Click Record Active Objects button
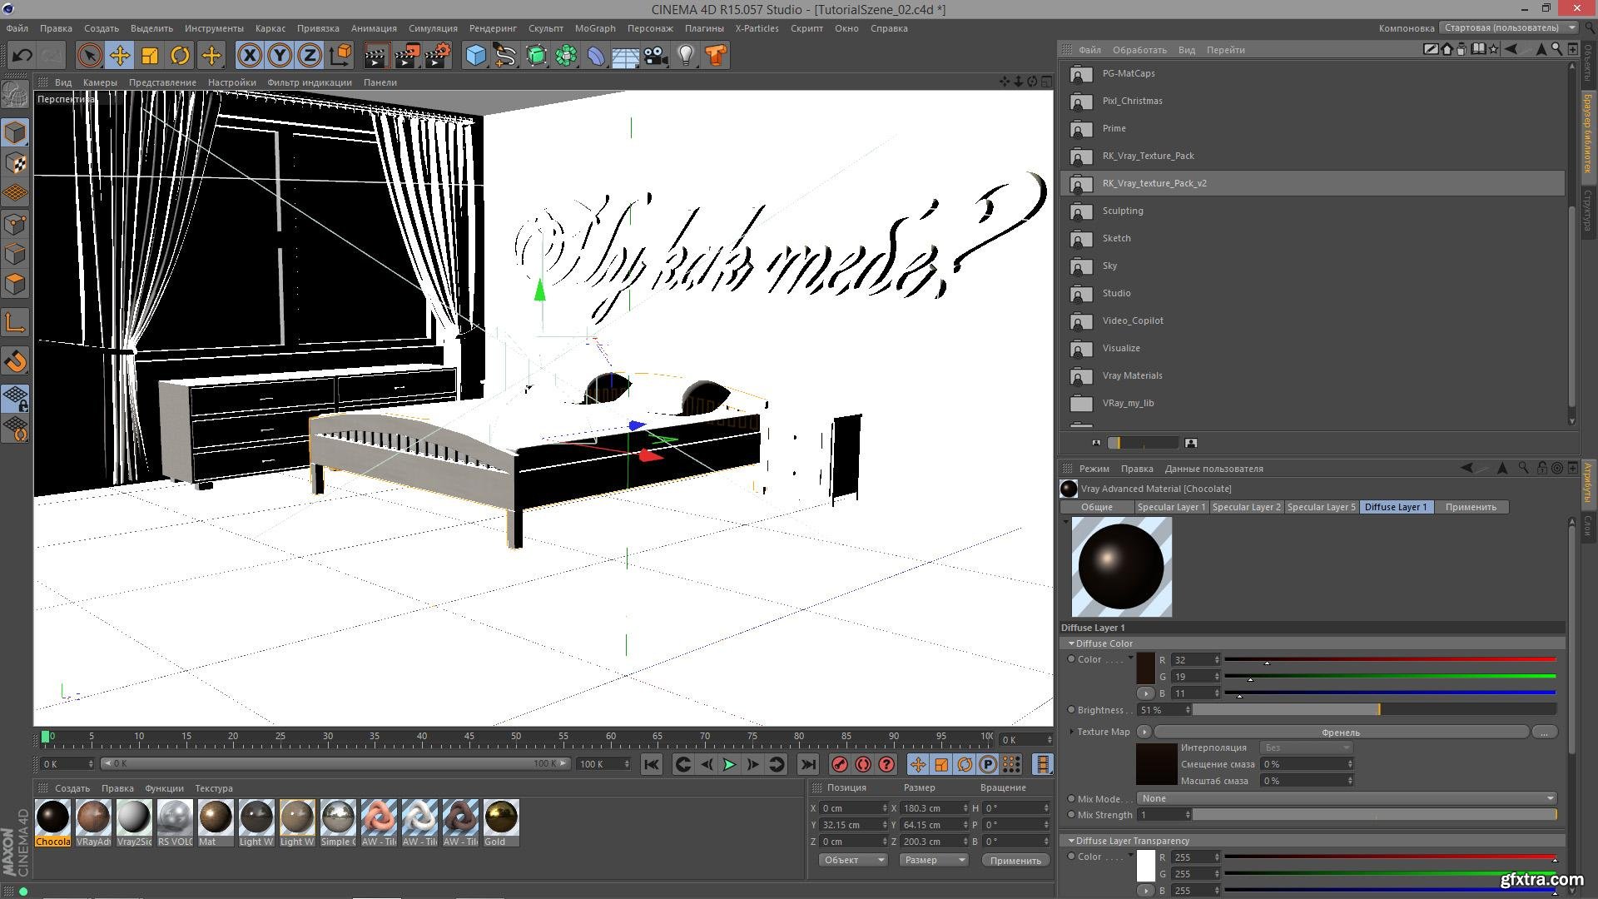The width and height of the screenshot is (1598, 899). point(840,764)
